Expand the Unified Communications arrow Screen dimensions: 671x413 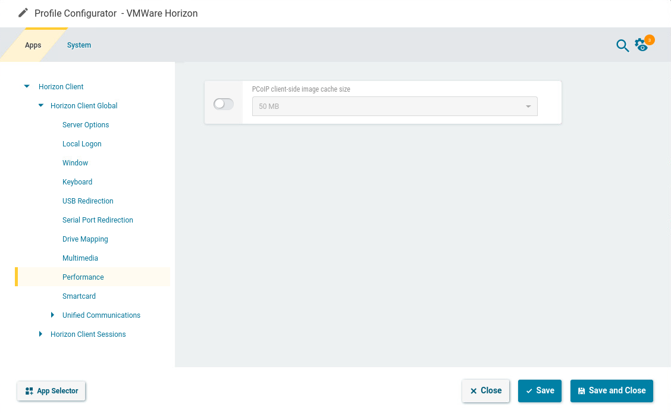[x=52, y=315]
